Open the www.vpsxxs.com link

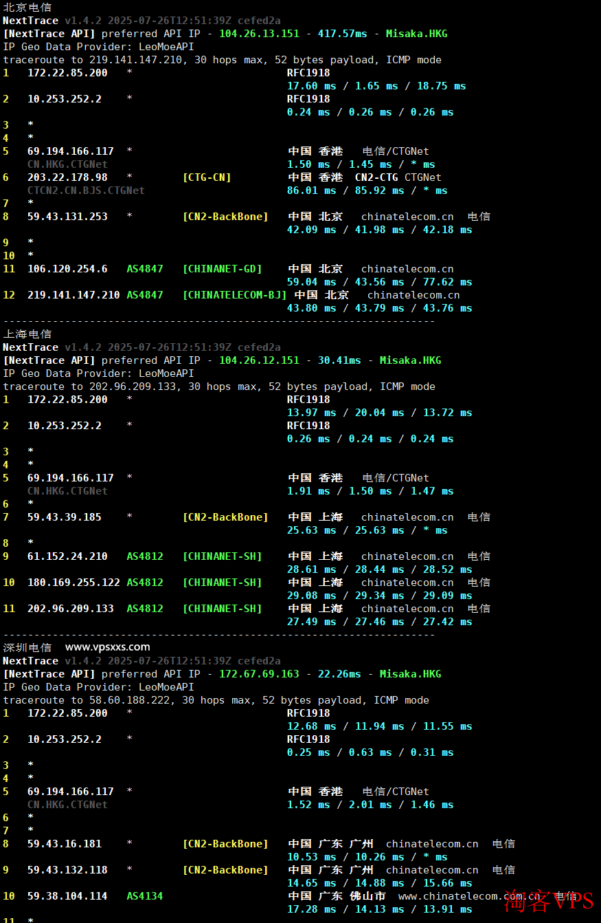click(x=107, y=647)
